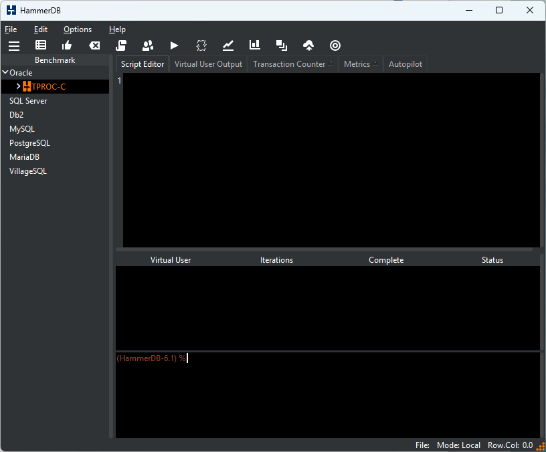546x452 pixels.
Task: Click the script editor horizontal scrollbar
Action: 324,249
